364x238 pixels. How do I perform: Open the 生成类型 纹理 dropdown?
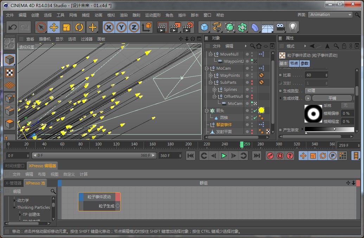(330, 90)
